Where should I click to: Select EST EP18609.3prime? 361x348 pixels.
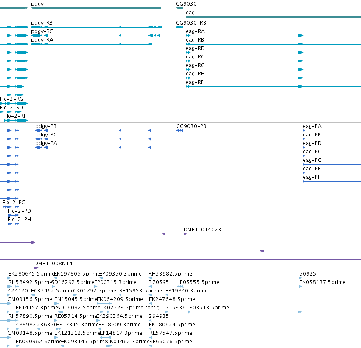click(120, 325)
